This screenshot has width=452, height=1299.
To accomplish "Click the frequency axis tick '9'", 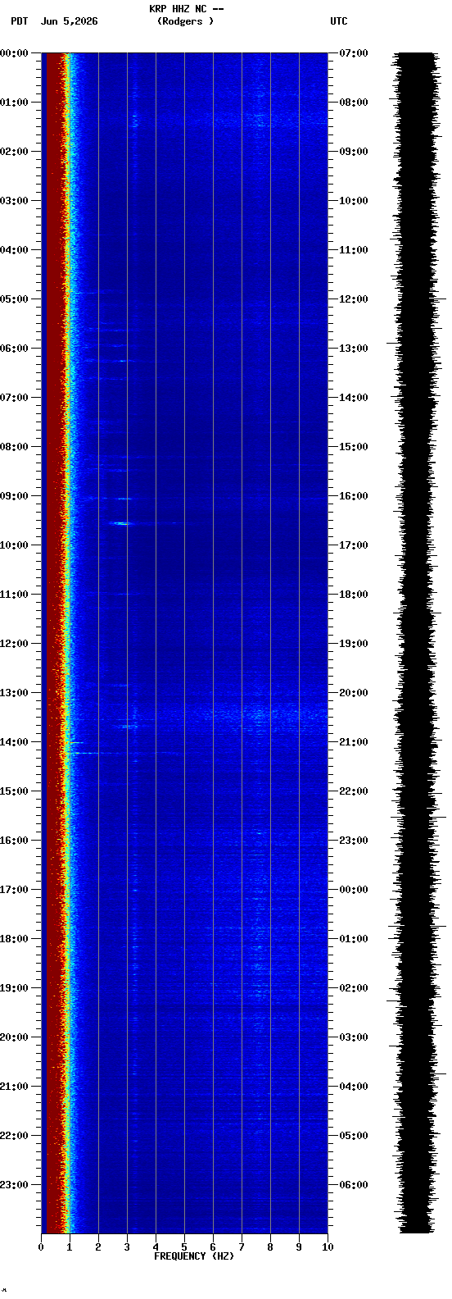I will (x=299, y=1247).
